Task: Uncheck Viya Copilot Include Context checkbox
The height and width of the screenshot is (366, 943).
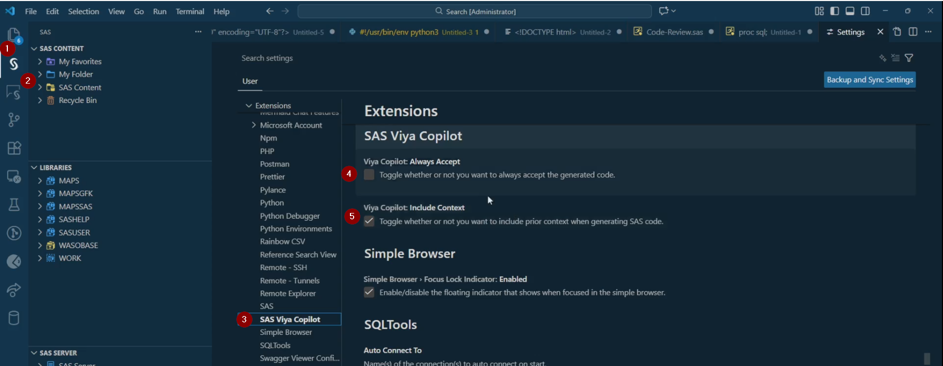Action: click(369, 221)
